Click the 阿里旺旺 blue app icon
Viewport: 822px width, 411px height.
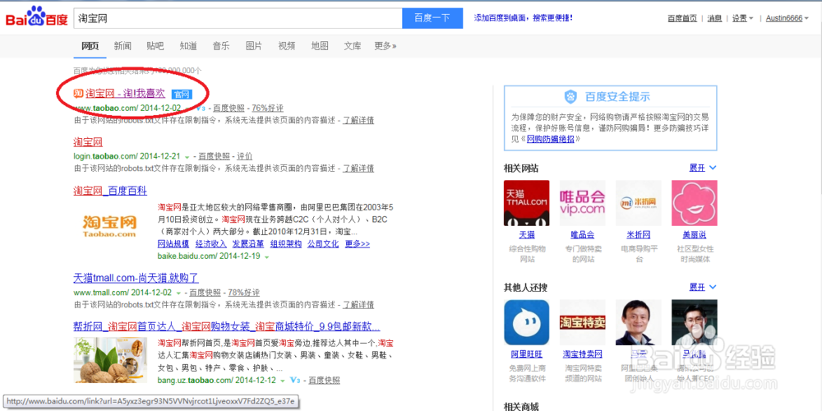tap(526, 322)
